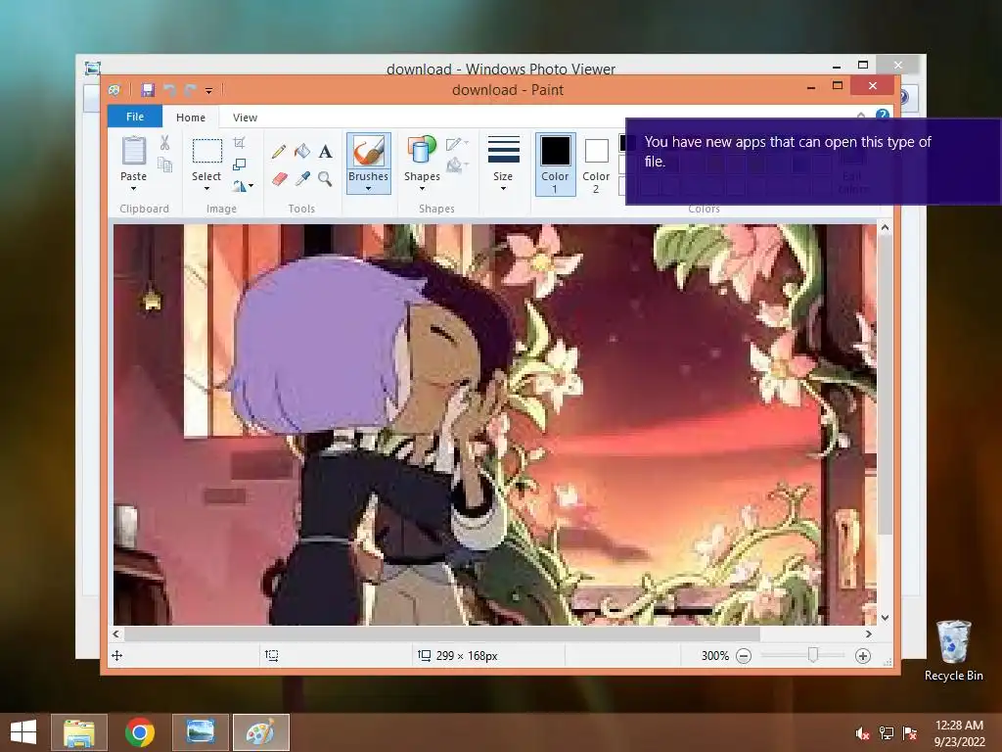Viewport: 1002px width, 752px height.
Task: Expand the Size dropdown arrow
Action: pyautogui.click(x=503, y=189)
